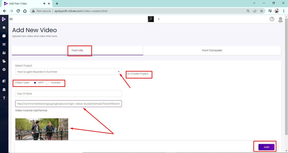Screen dimensions: 288x153
Task: Click the help circle icon in header
Action: tap(272, 19)
